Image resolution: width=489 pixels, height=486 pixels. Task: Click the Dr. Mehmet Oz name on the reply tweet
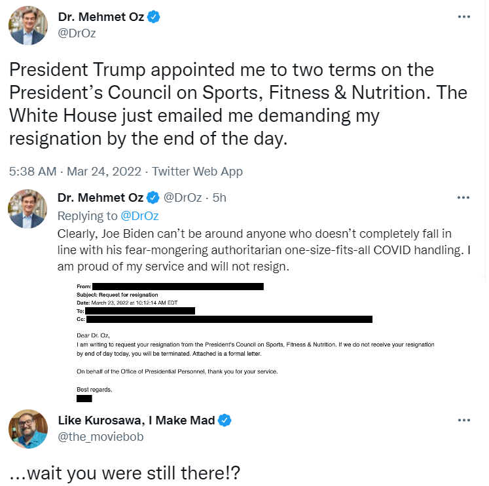(100, 198)
